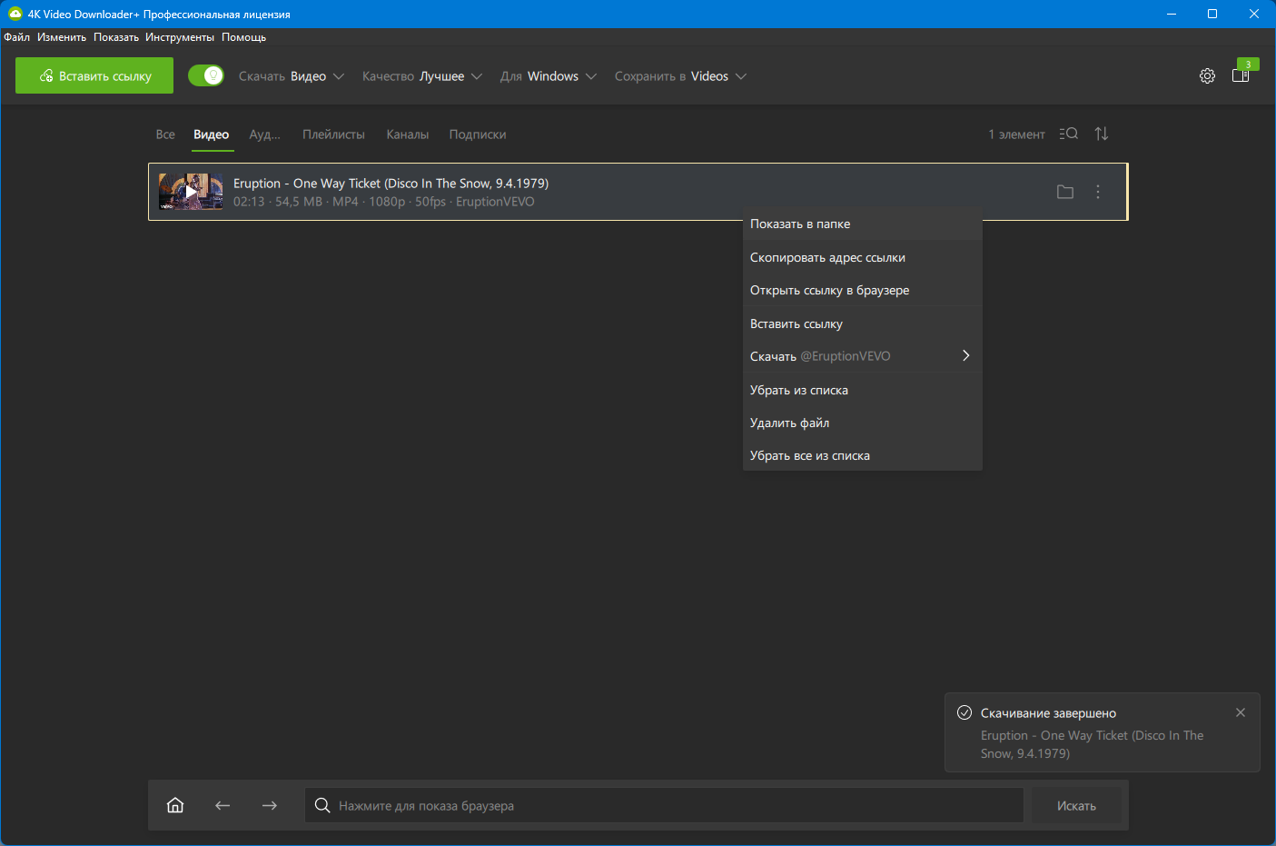Click the browser back arrow

pyautogui.click(x=223, y=805)
